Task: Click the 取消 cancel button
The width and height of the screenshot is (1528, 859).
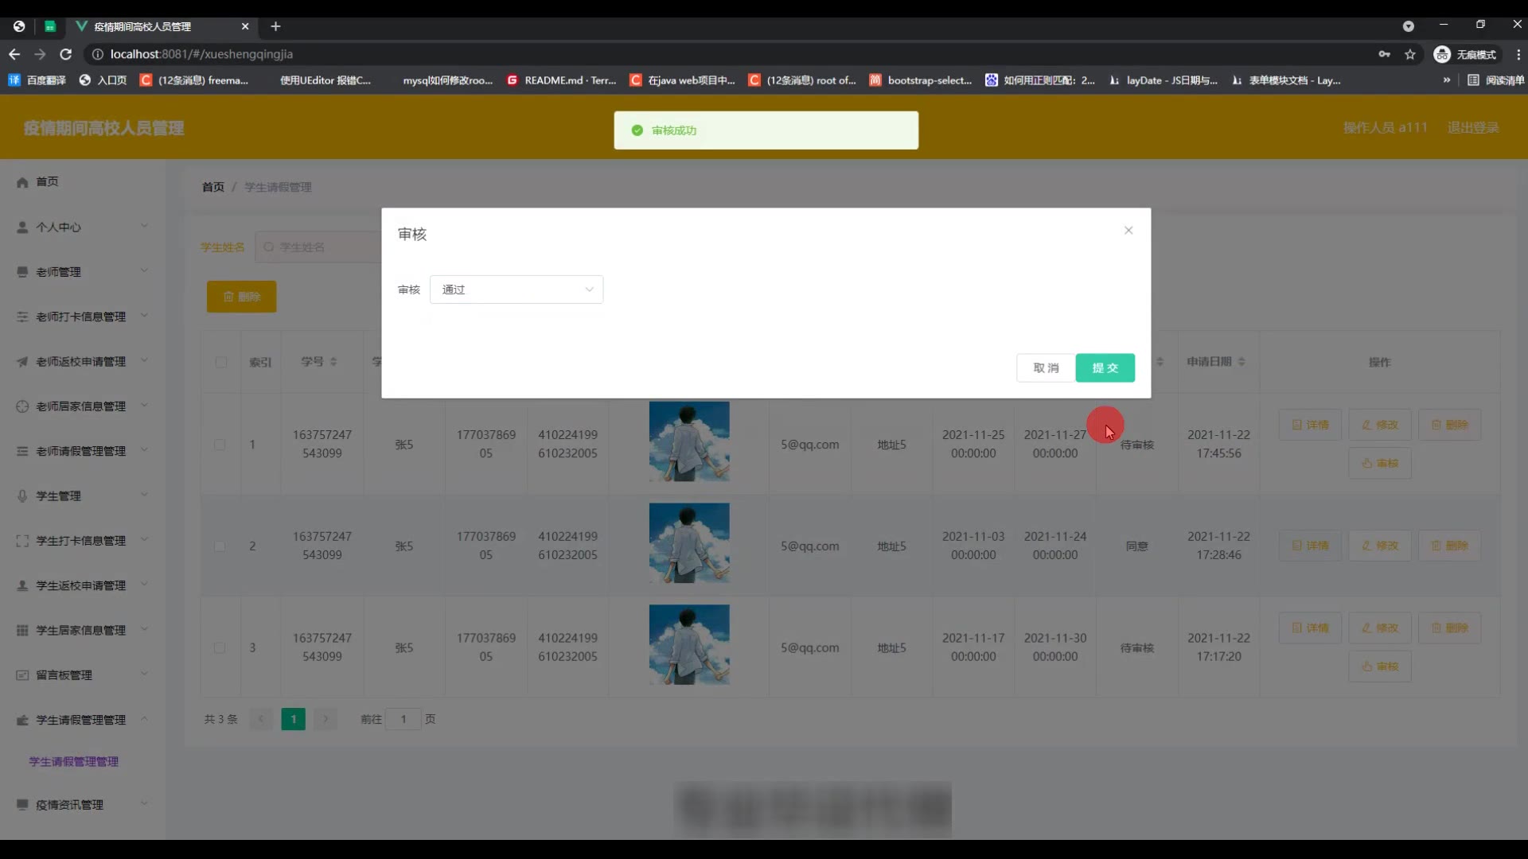Action: tap(1046, 368)
